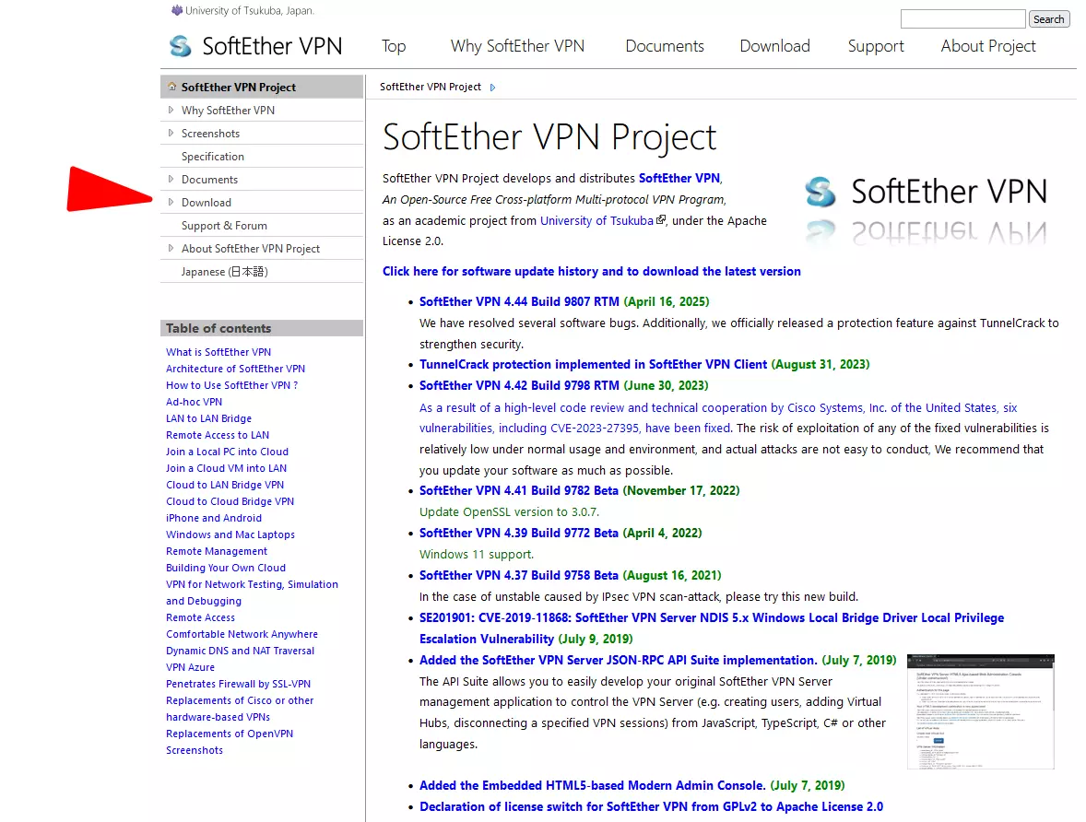The height and width of the screenshot is (822, 1086).
Task: Click the University of Tsukuba crest icon
Action: (177, 10)
